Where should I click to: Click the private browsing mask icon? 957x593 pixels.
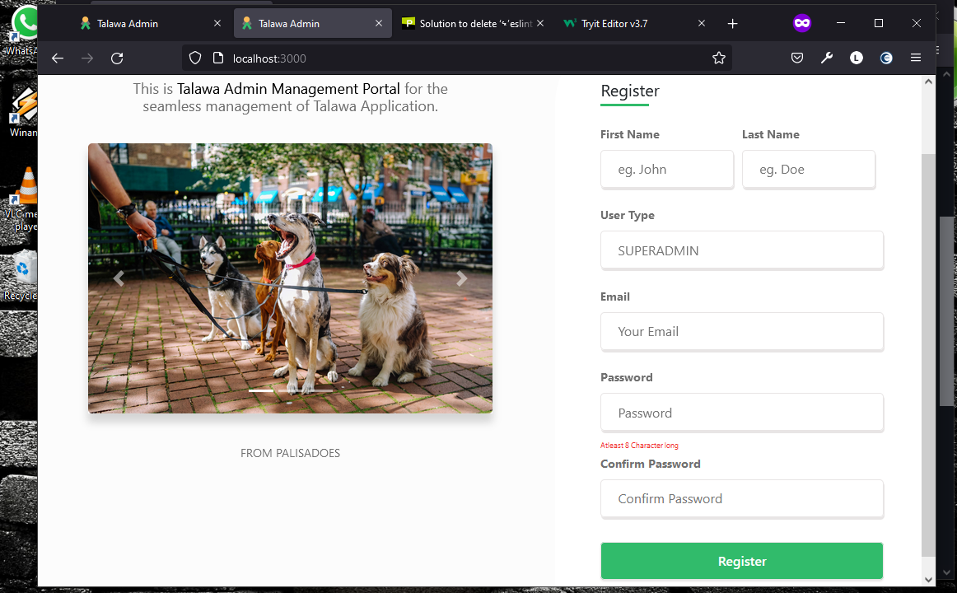pyautogui.click(x=802, y=23)
